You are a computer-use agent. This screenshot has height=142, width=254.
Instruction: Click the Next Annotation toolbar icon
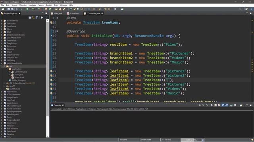pos(94,9)
